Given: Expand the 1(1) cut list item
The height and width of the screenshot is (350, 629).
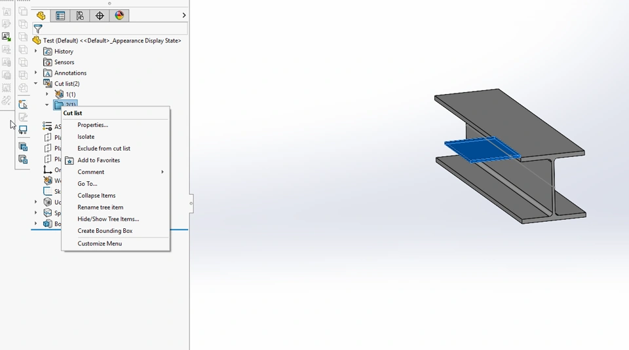Looking at the screenshot, I should click(x=47, y=94).
